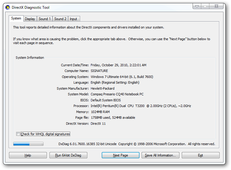Open the Sound 1 tab
This screenshot has width=231, height=170.
[x=44, y=19]
